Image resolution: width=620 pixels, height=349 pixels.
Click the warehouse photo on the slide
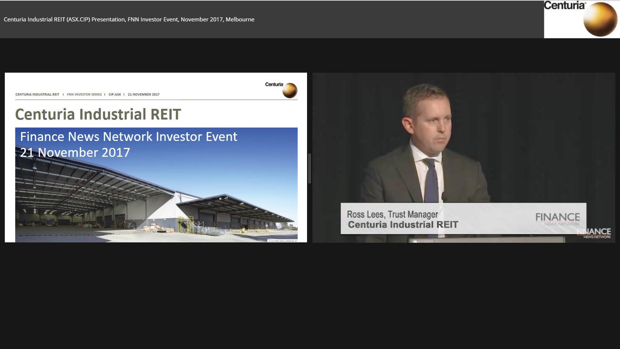[156, 199]
